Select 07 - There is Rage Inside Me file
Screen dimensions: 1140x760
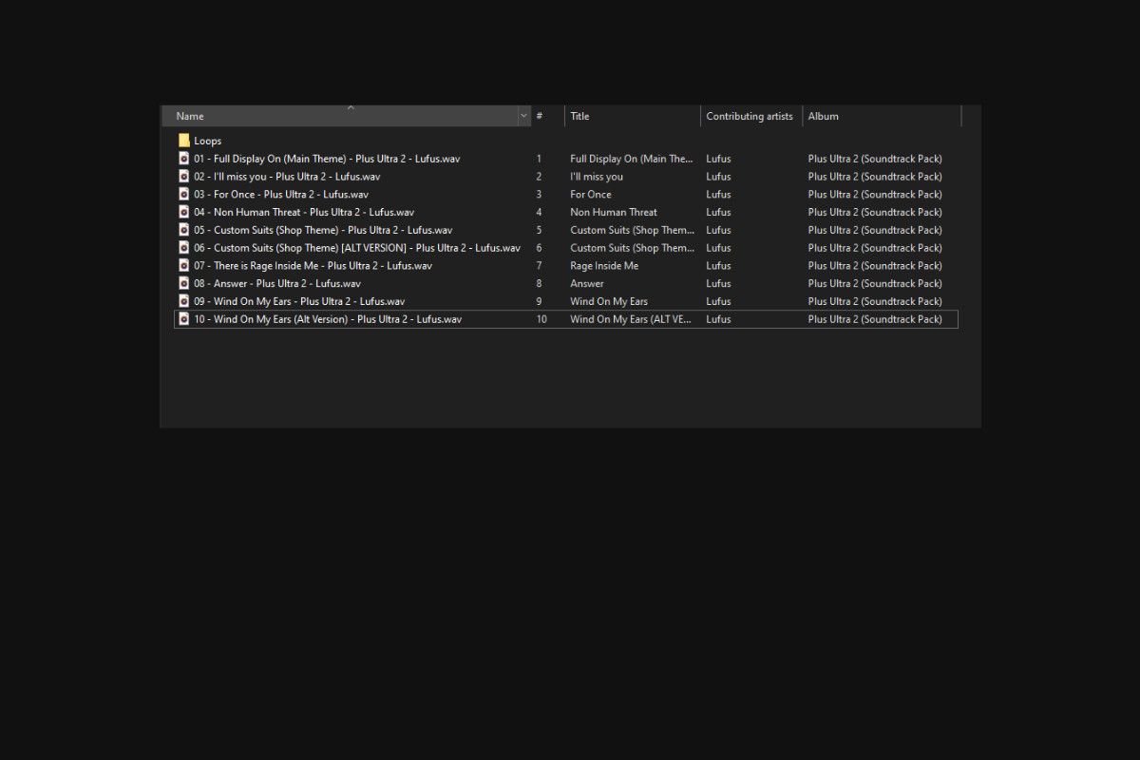coord(313,266)
